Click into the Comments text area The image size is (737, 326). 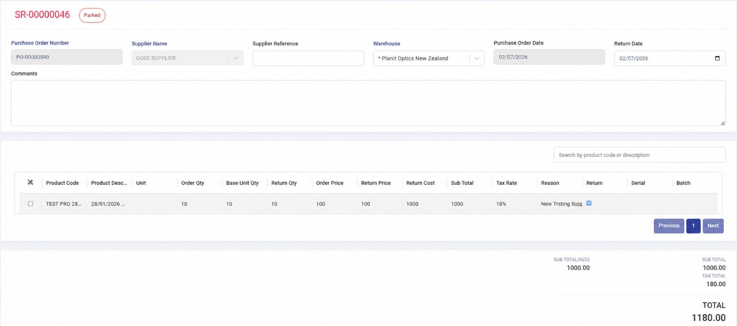[368, 103]
